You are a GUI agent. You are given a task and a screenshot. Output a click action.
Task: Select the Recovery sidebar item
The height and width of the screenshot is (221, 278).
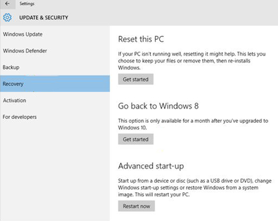click(55, 84)
